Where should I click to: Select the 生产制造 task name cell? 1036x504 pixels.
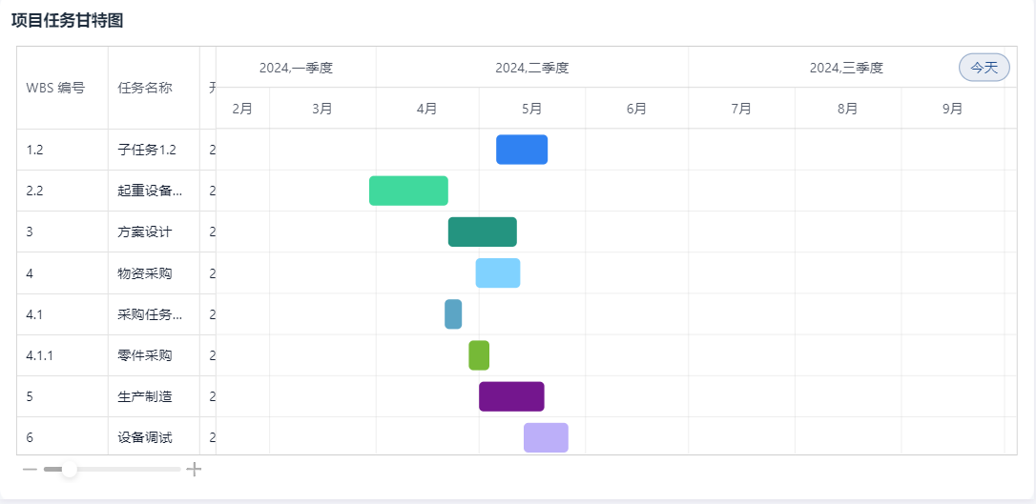(145, 396)
